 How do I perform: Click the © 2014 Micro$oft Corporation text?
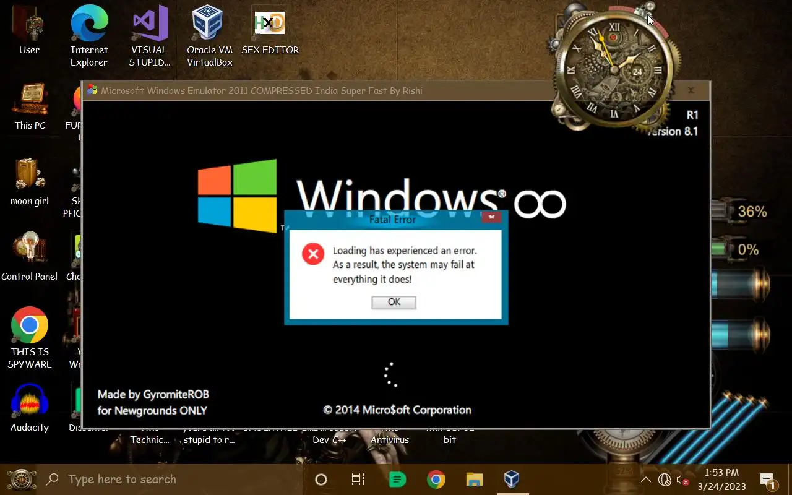click(397, 410)
